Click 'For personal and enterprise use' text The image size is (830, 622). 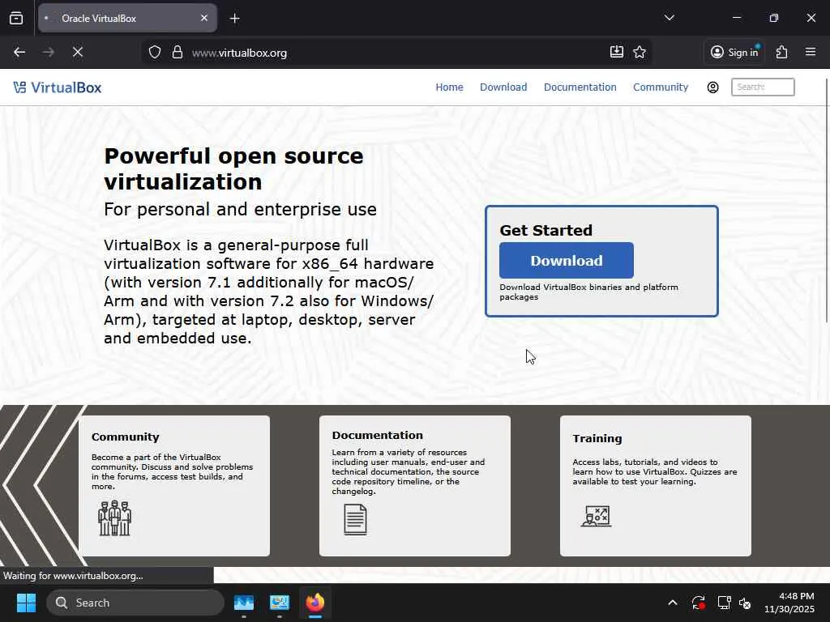240,210
